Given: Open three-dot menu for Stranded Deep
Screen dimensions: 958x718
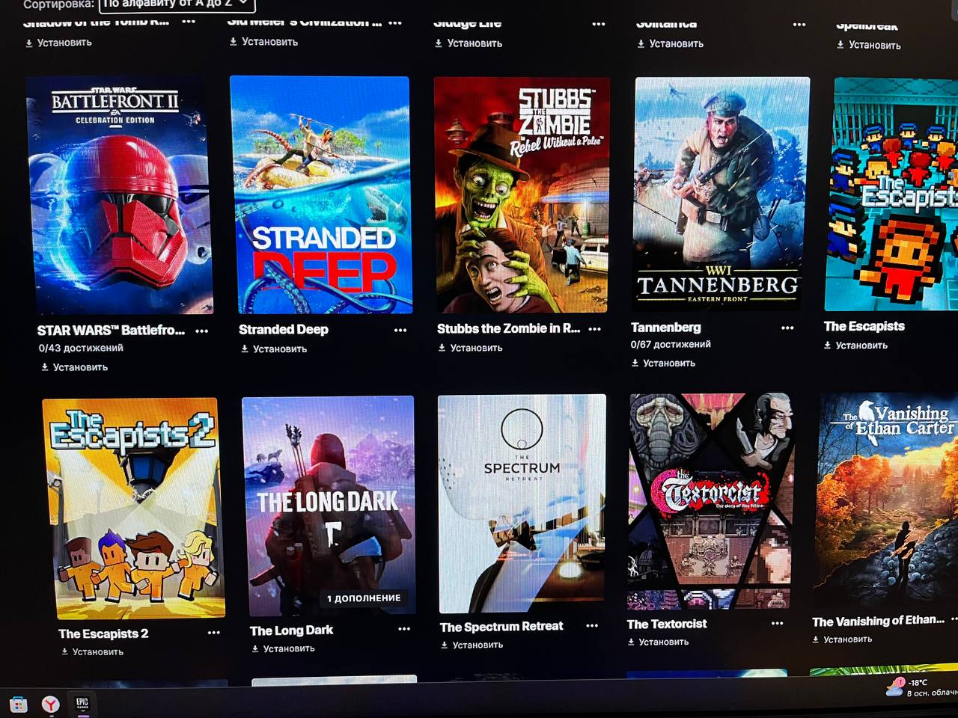Looking at the screenshot, I should (x=400, y=330).
